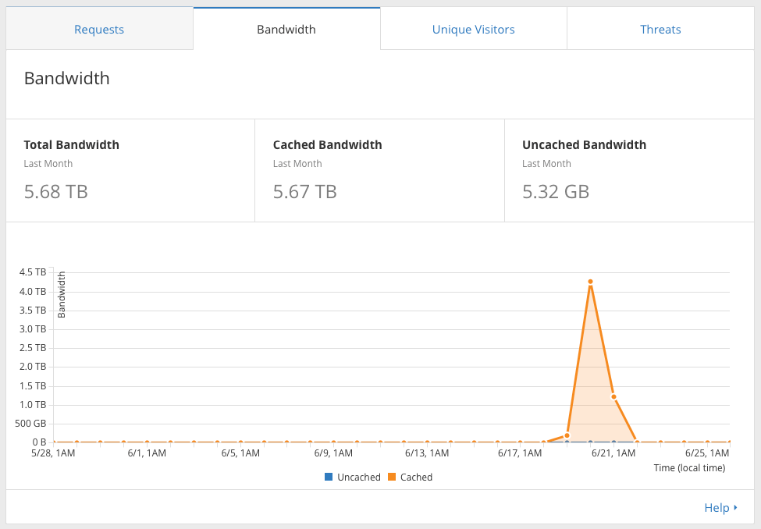Image resolution: width=761 pixels, height=529 pixels.
Task: Click the Time (local time) axis title
Action: [x=689, y=468]
